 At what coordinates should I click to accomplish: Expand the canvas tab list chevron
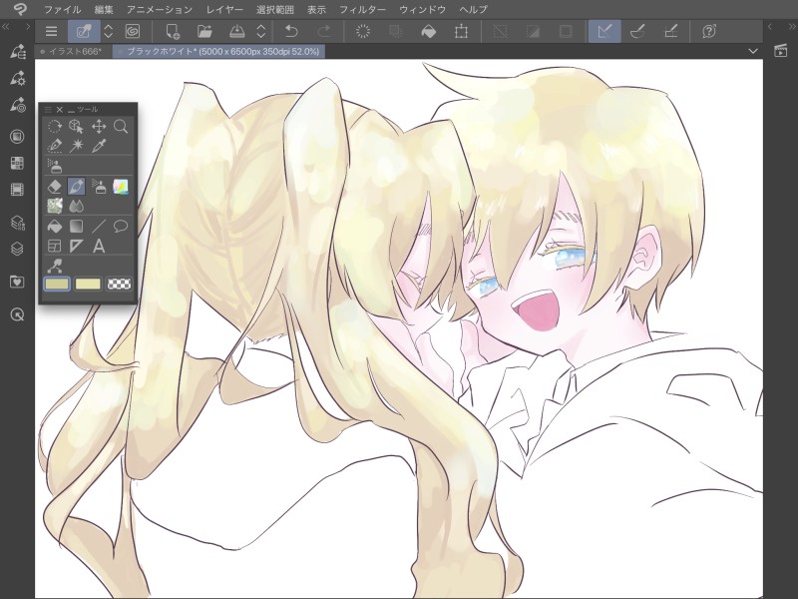[x=753, y=51]
